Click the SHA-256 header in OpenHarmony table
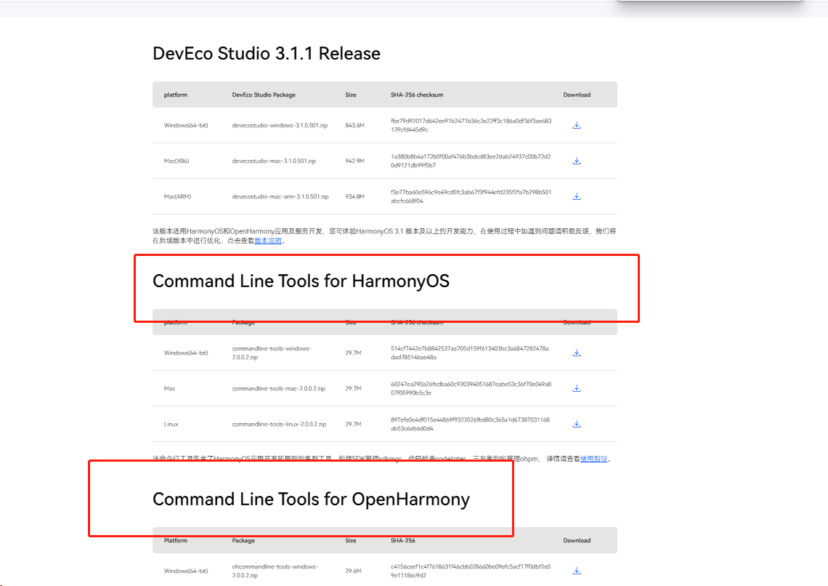 click(x=403, y=540)
